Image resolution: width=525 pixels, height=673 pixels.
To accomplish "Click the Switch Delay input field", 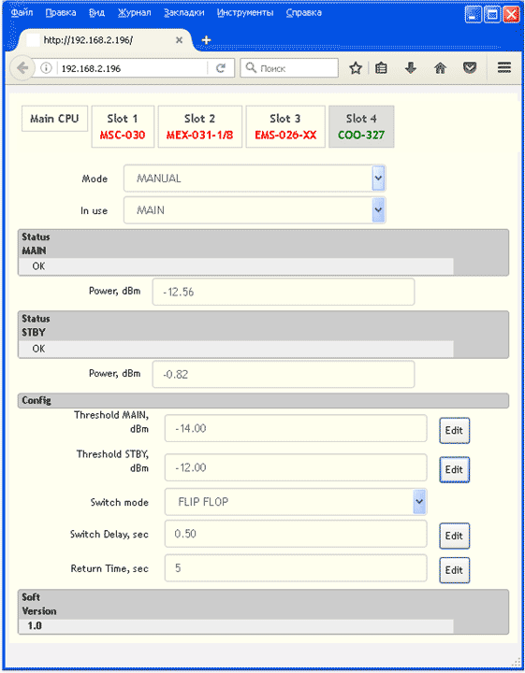I will (x=296, y=534).
